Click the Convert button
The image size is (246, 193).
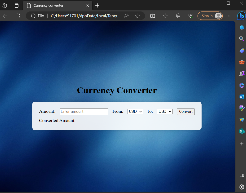pos(185,111)
